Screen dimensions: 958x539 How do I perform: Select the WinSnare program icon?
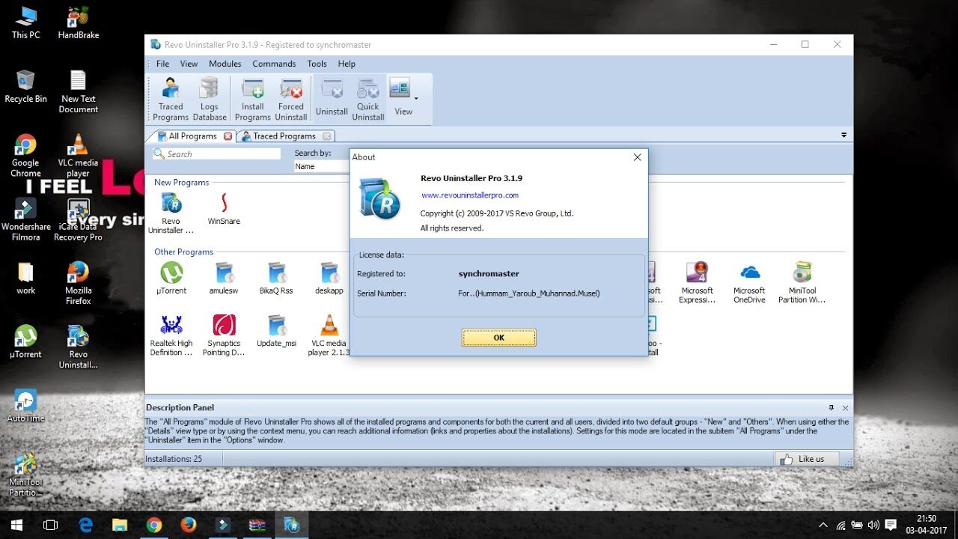(224, 210)
